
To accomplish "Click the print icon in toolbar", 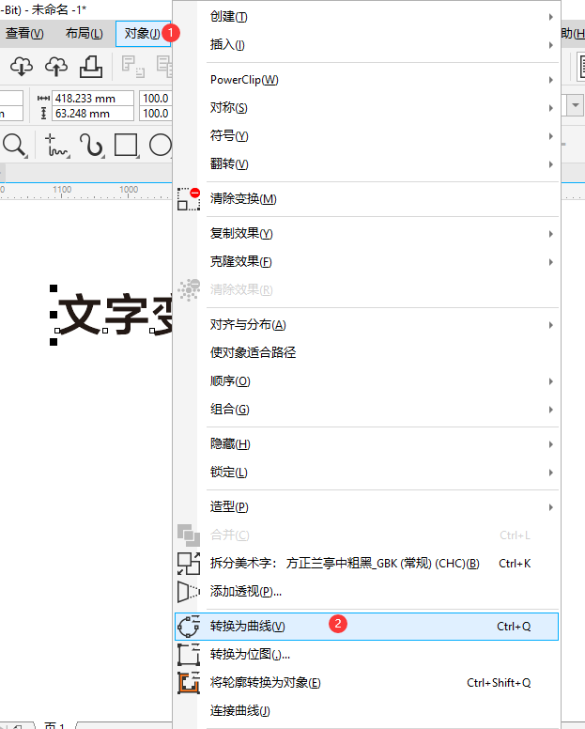I will point(90,67).
